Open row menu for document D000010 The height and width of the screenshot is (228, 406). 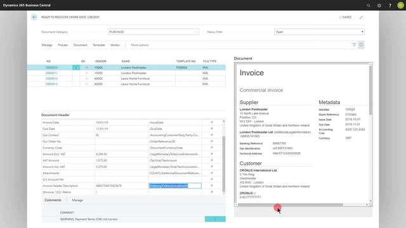[76, 68]
